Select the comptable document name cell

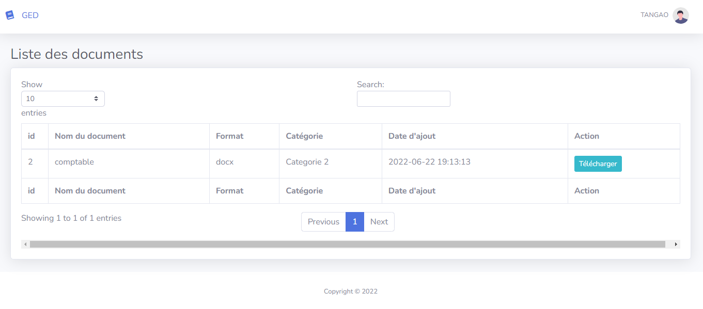point(74,162)
